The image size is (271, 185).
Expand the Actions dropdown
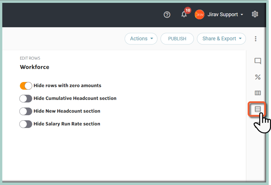point(141,39)
